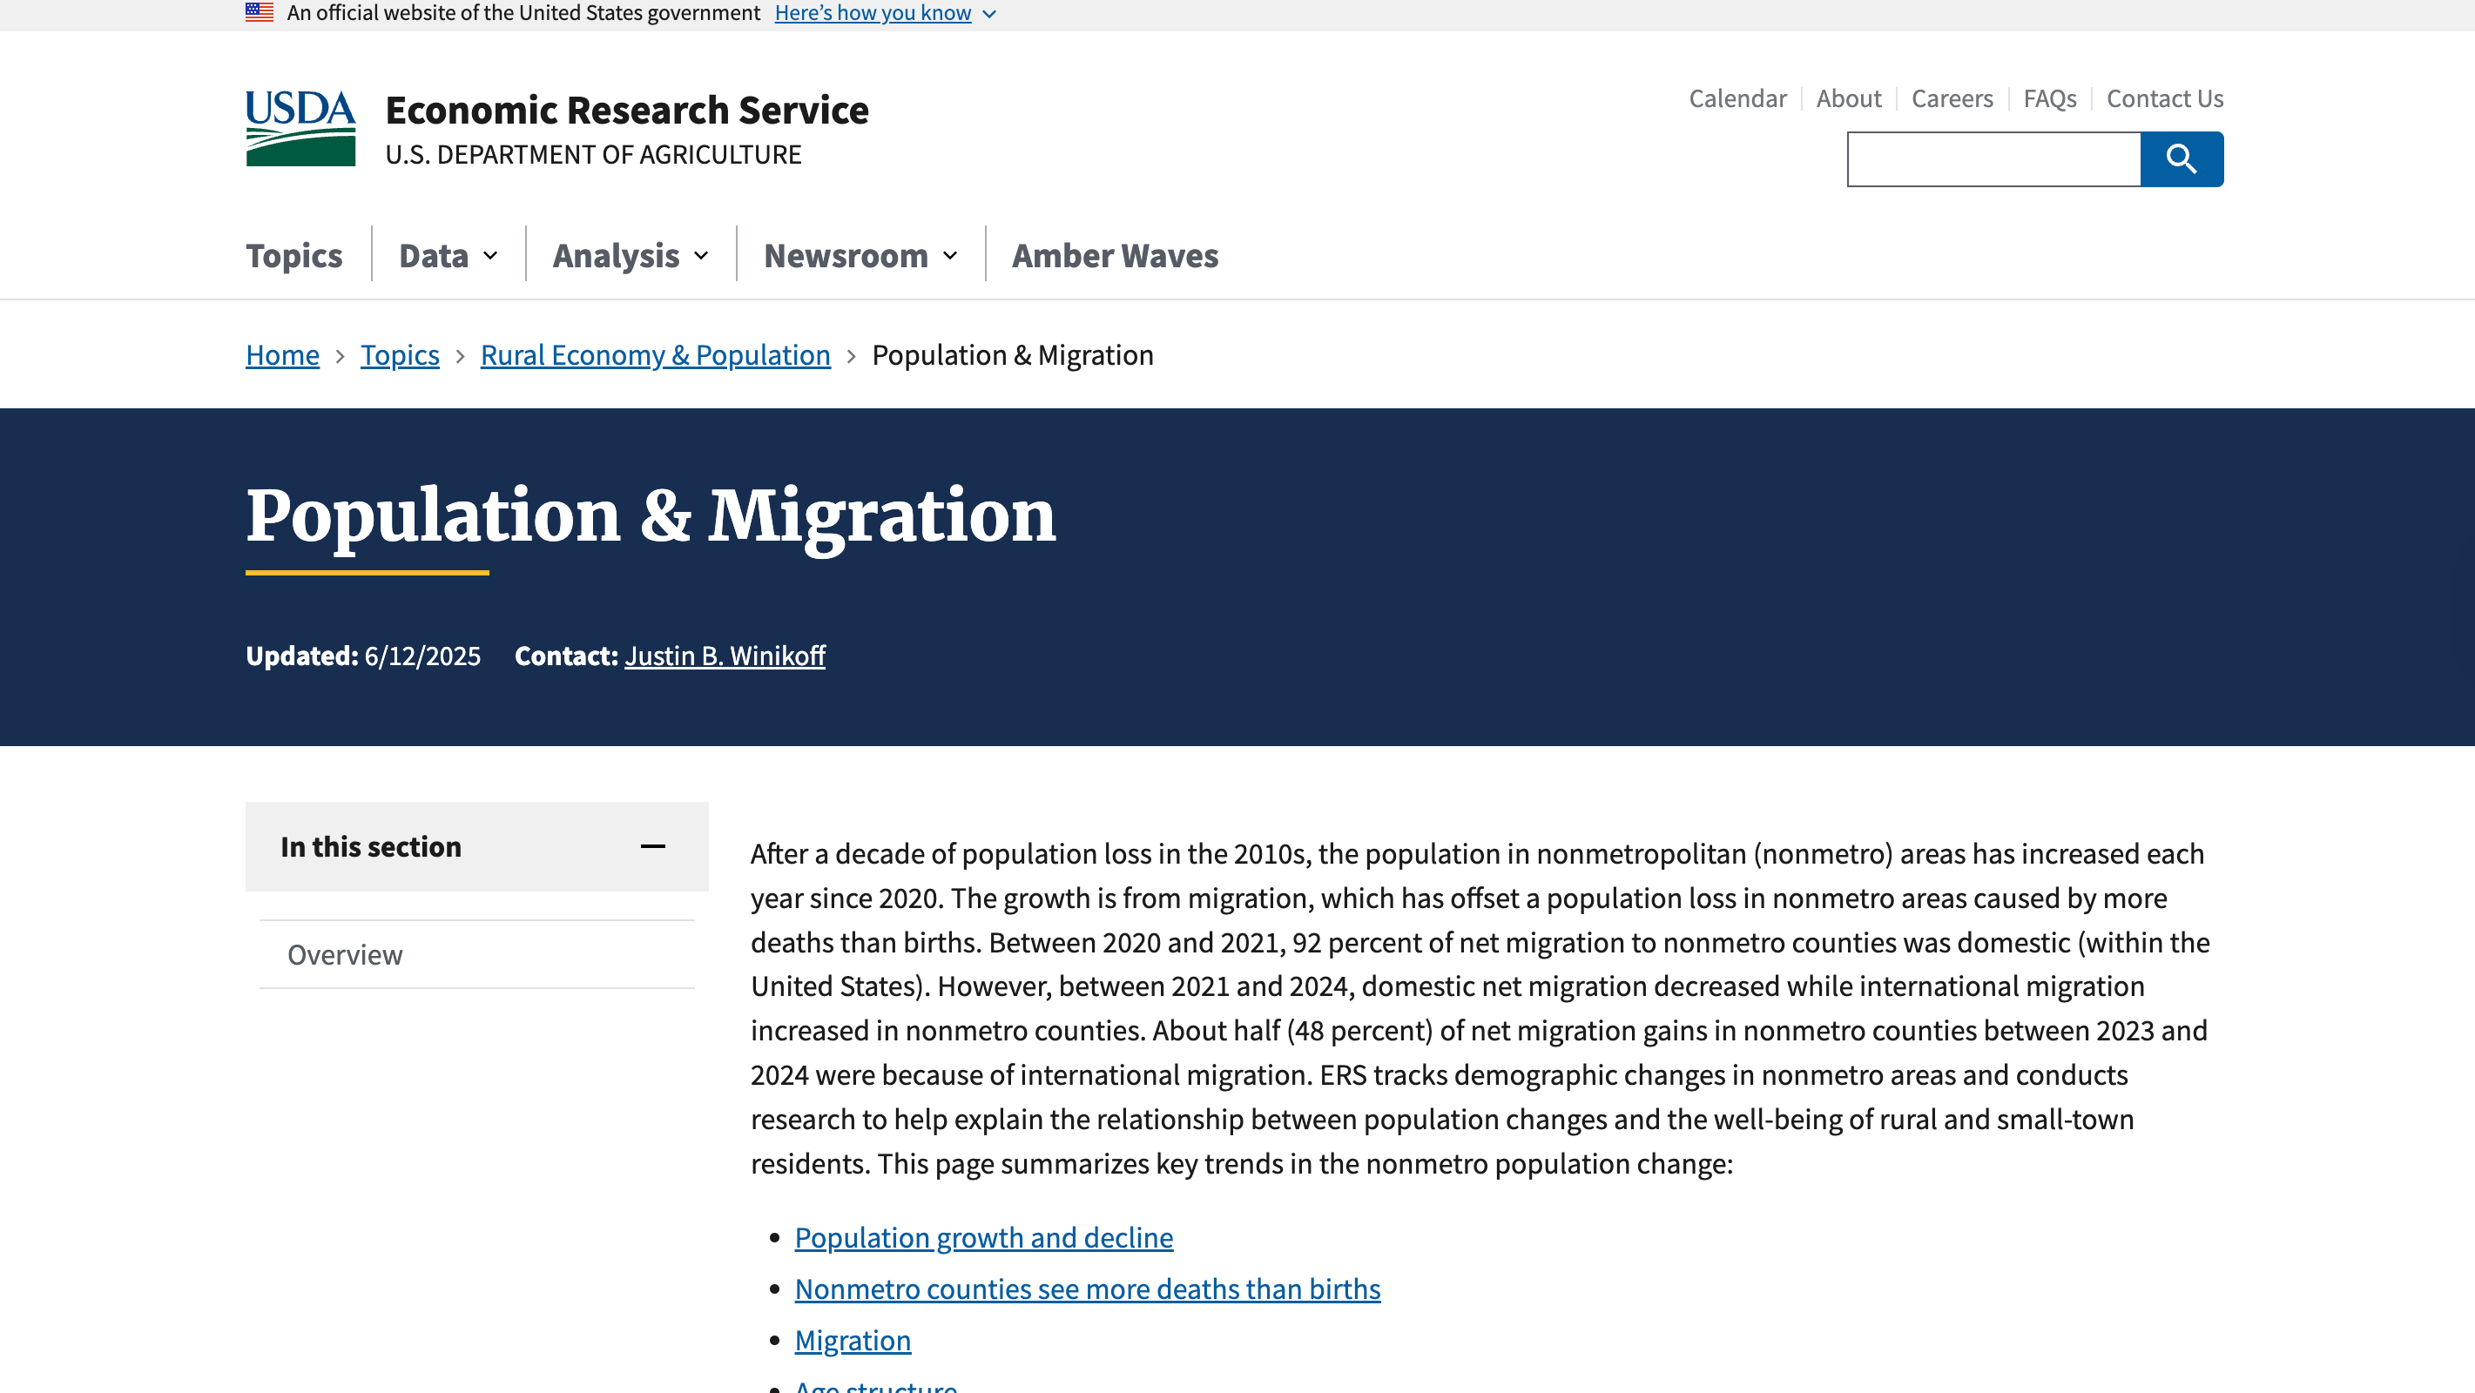The image size is (2475, 1393).
Task: Click the Economic Research Service title
Action: coord(626,110)
